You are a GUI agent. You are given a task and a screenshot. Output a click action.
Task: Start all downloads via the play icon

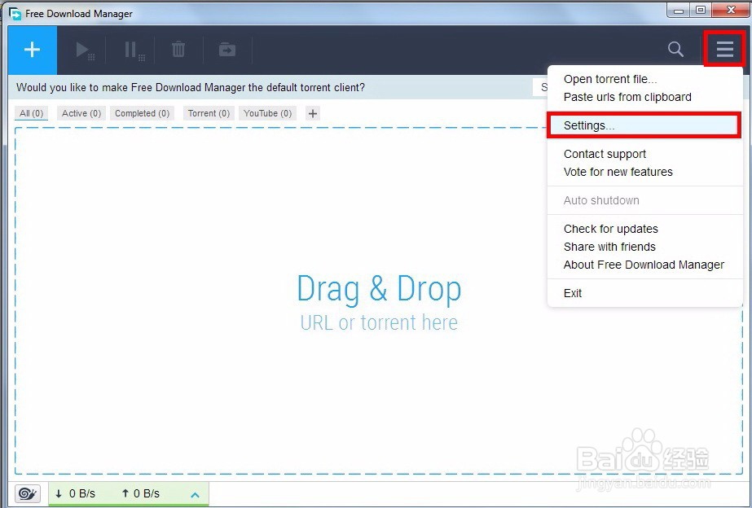point(85,50)
